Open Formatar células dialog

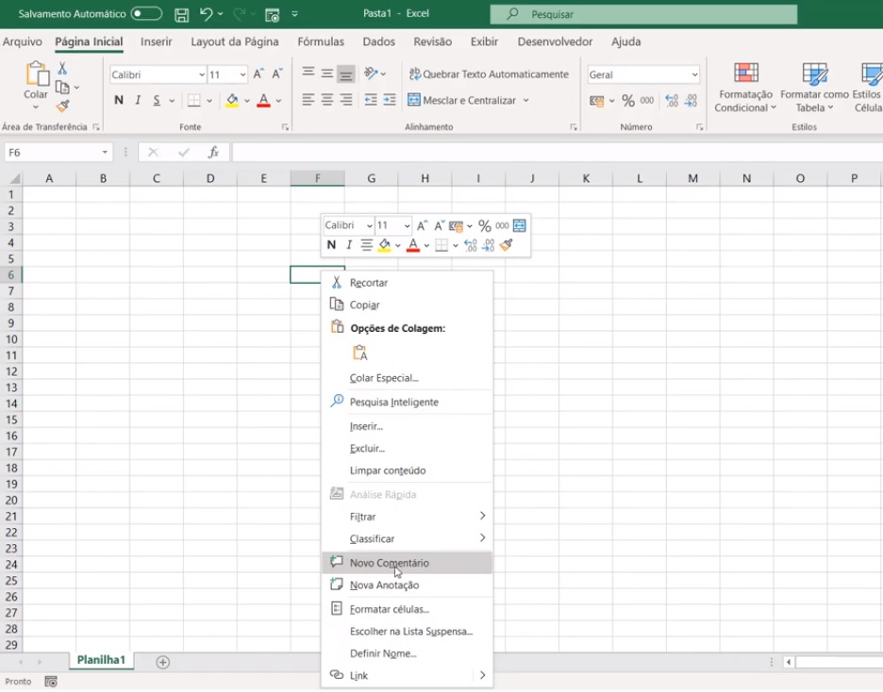tap(407, 609)
